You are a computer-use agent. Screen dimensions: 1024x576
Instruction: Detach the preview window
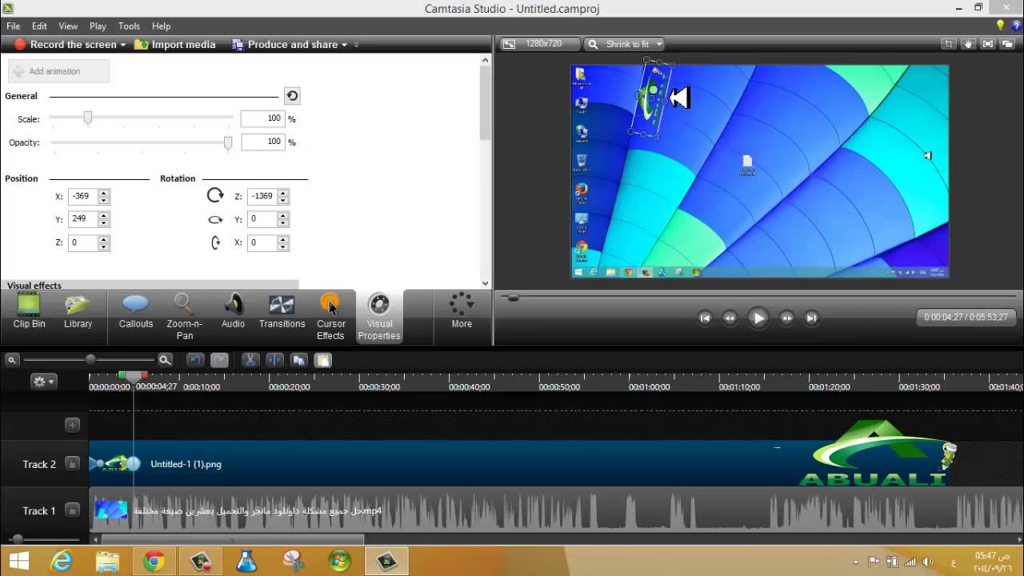tap(1008, 44)
